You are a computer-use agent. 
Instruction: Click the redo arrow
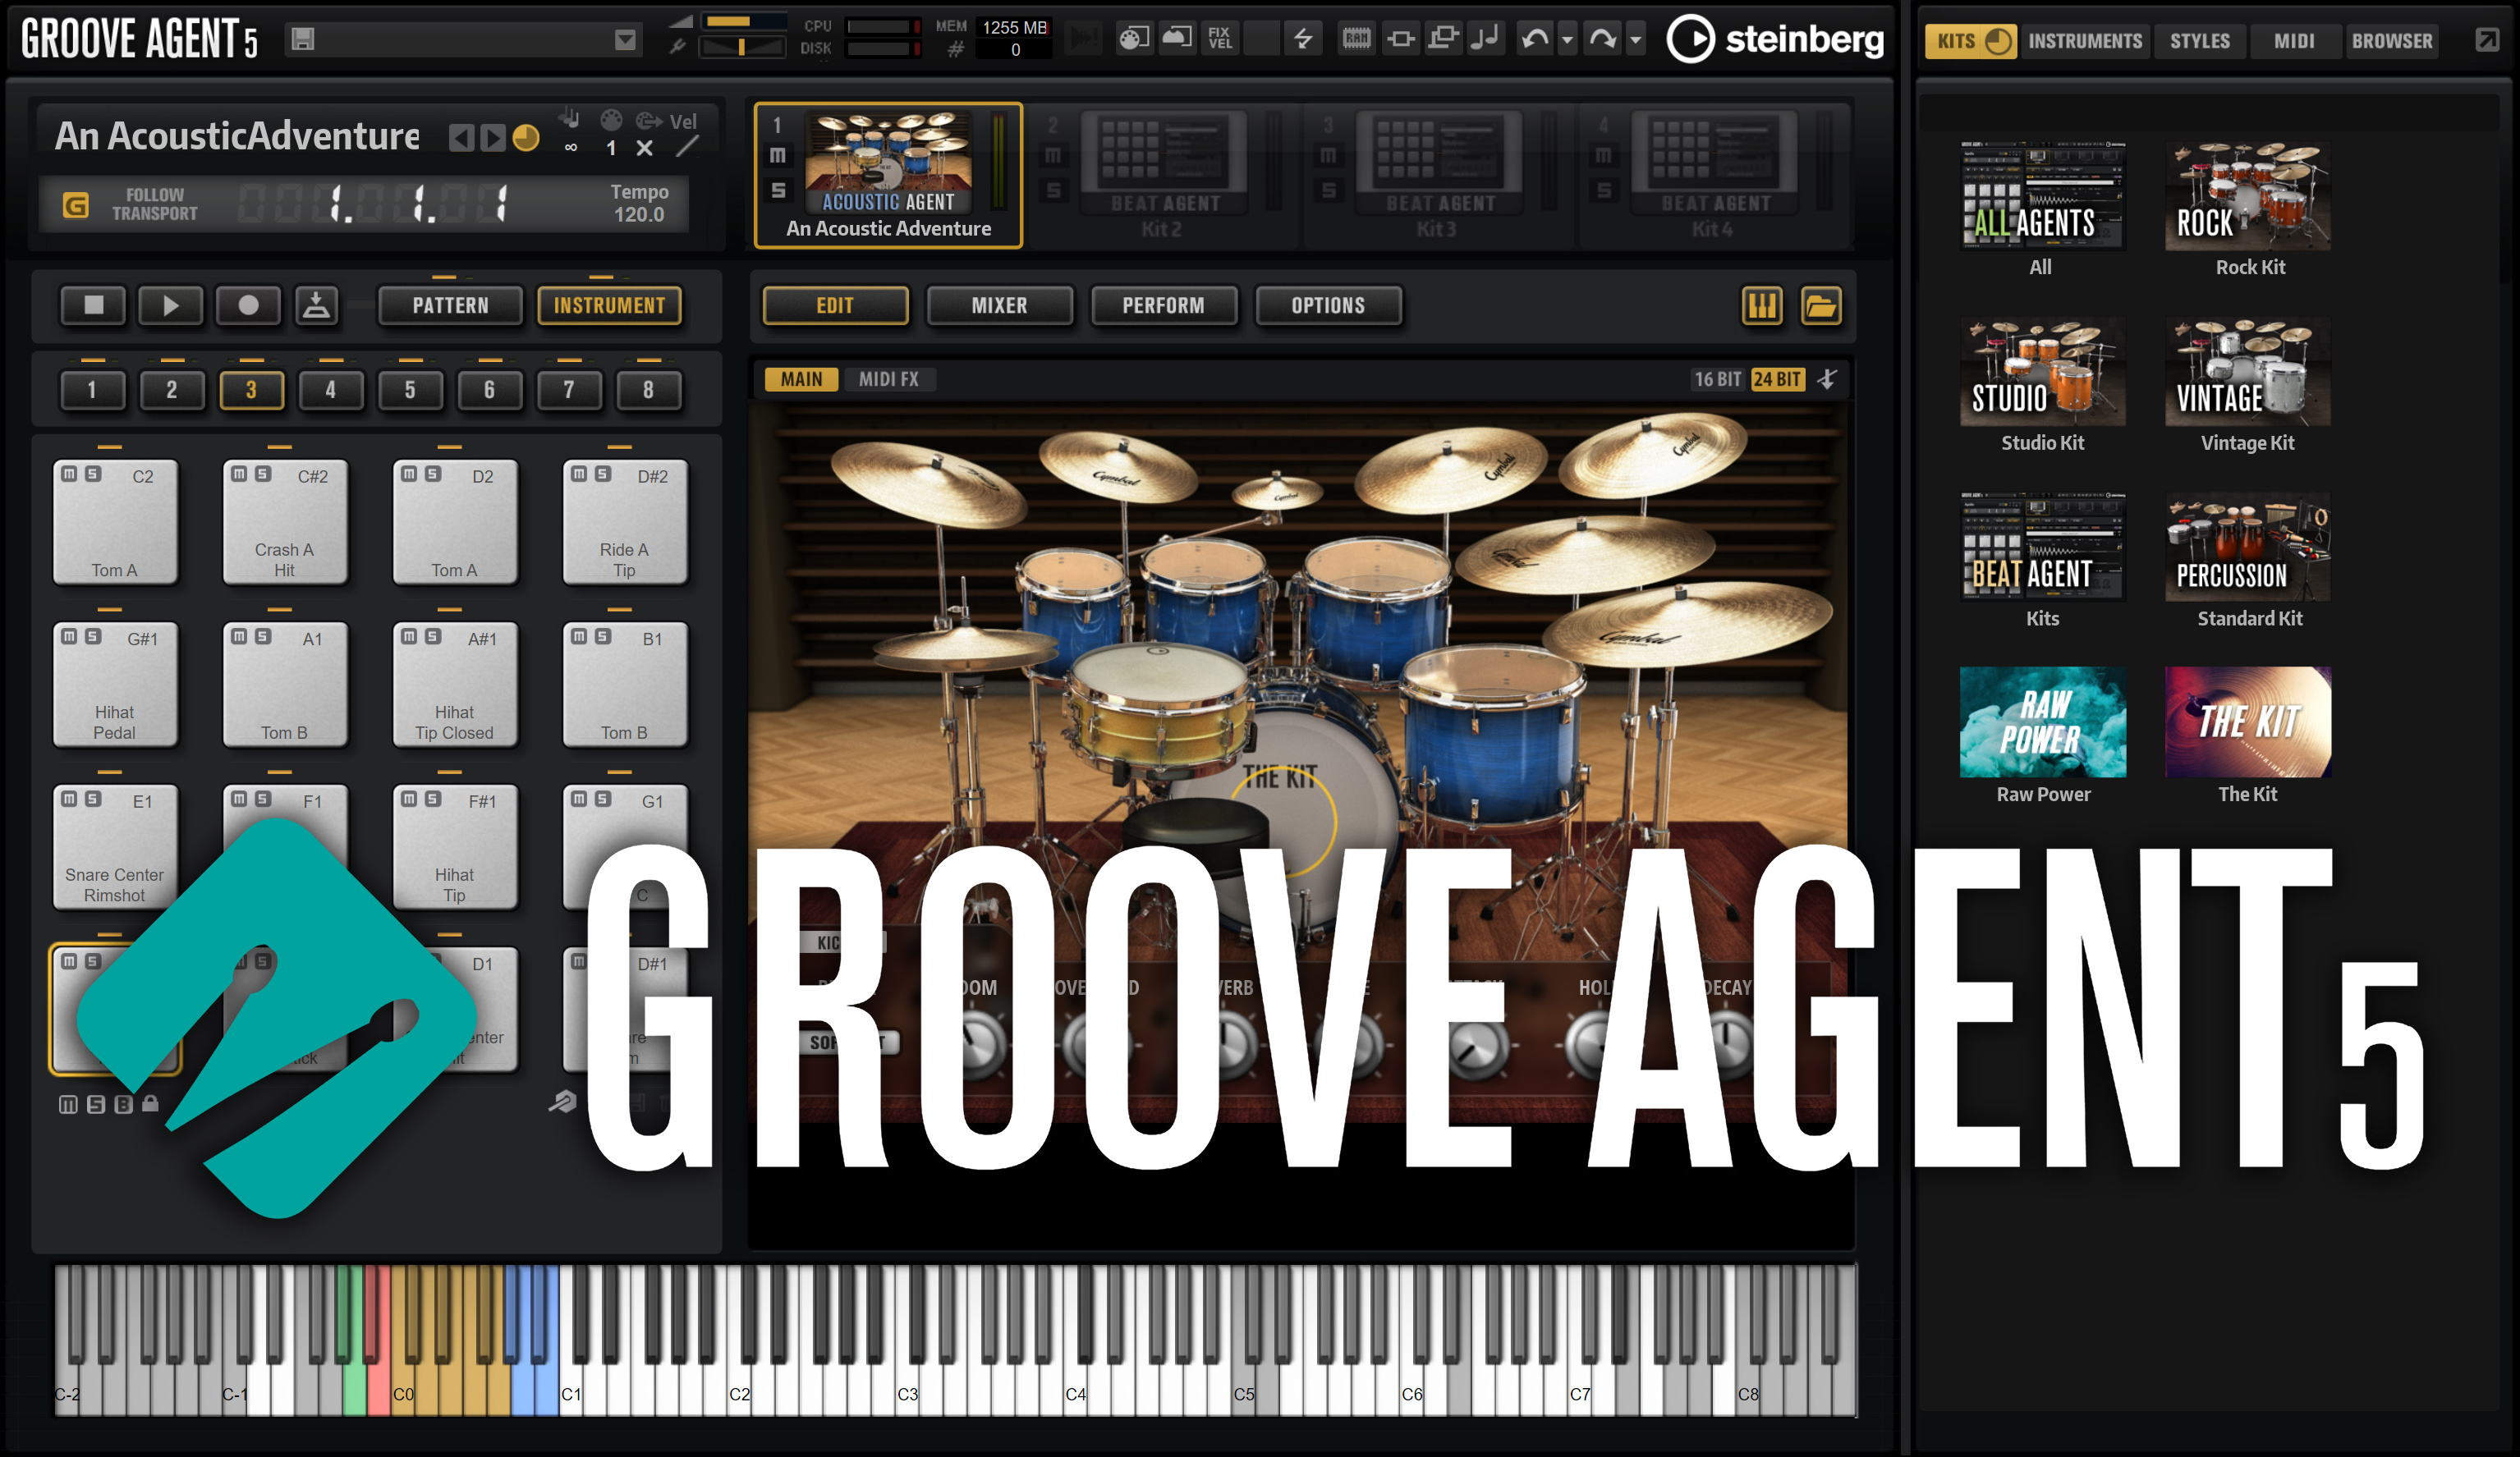[x=1602, y=39]
